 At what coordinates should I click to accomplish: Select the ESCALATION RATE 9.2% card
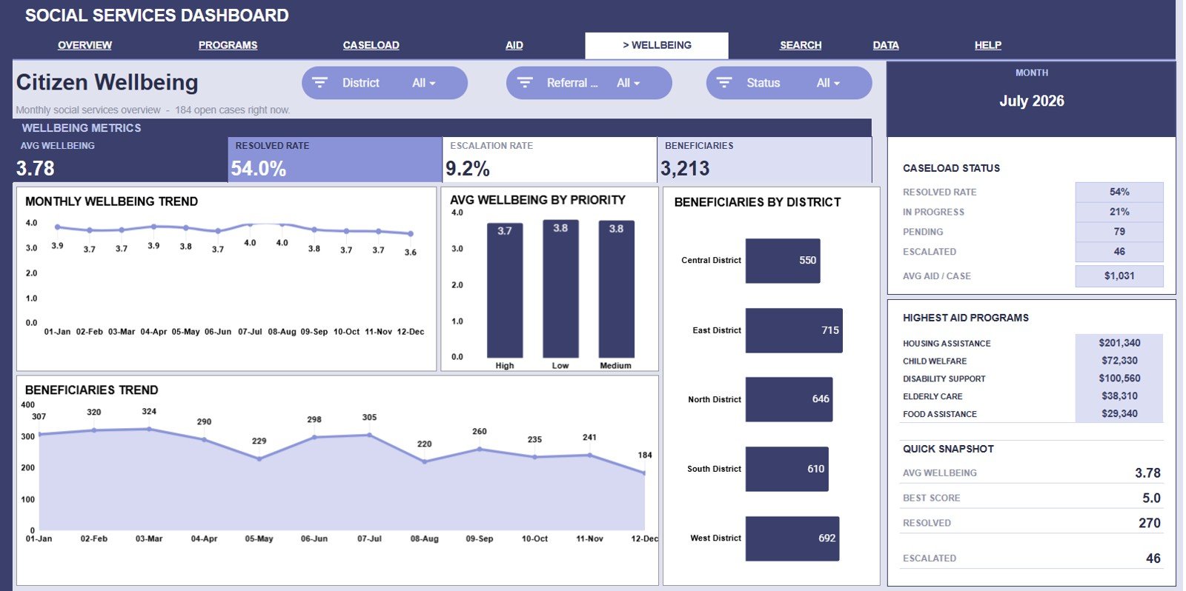pyautogui.click(x=549, y=159)
